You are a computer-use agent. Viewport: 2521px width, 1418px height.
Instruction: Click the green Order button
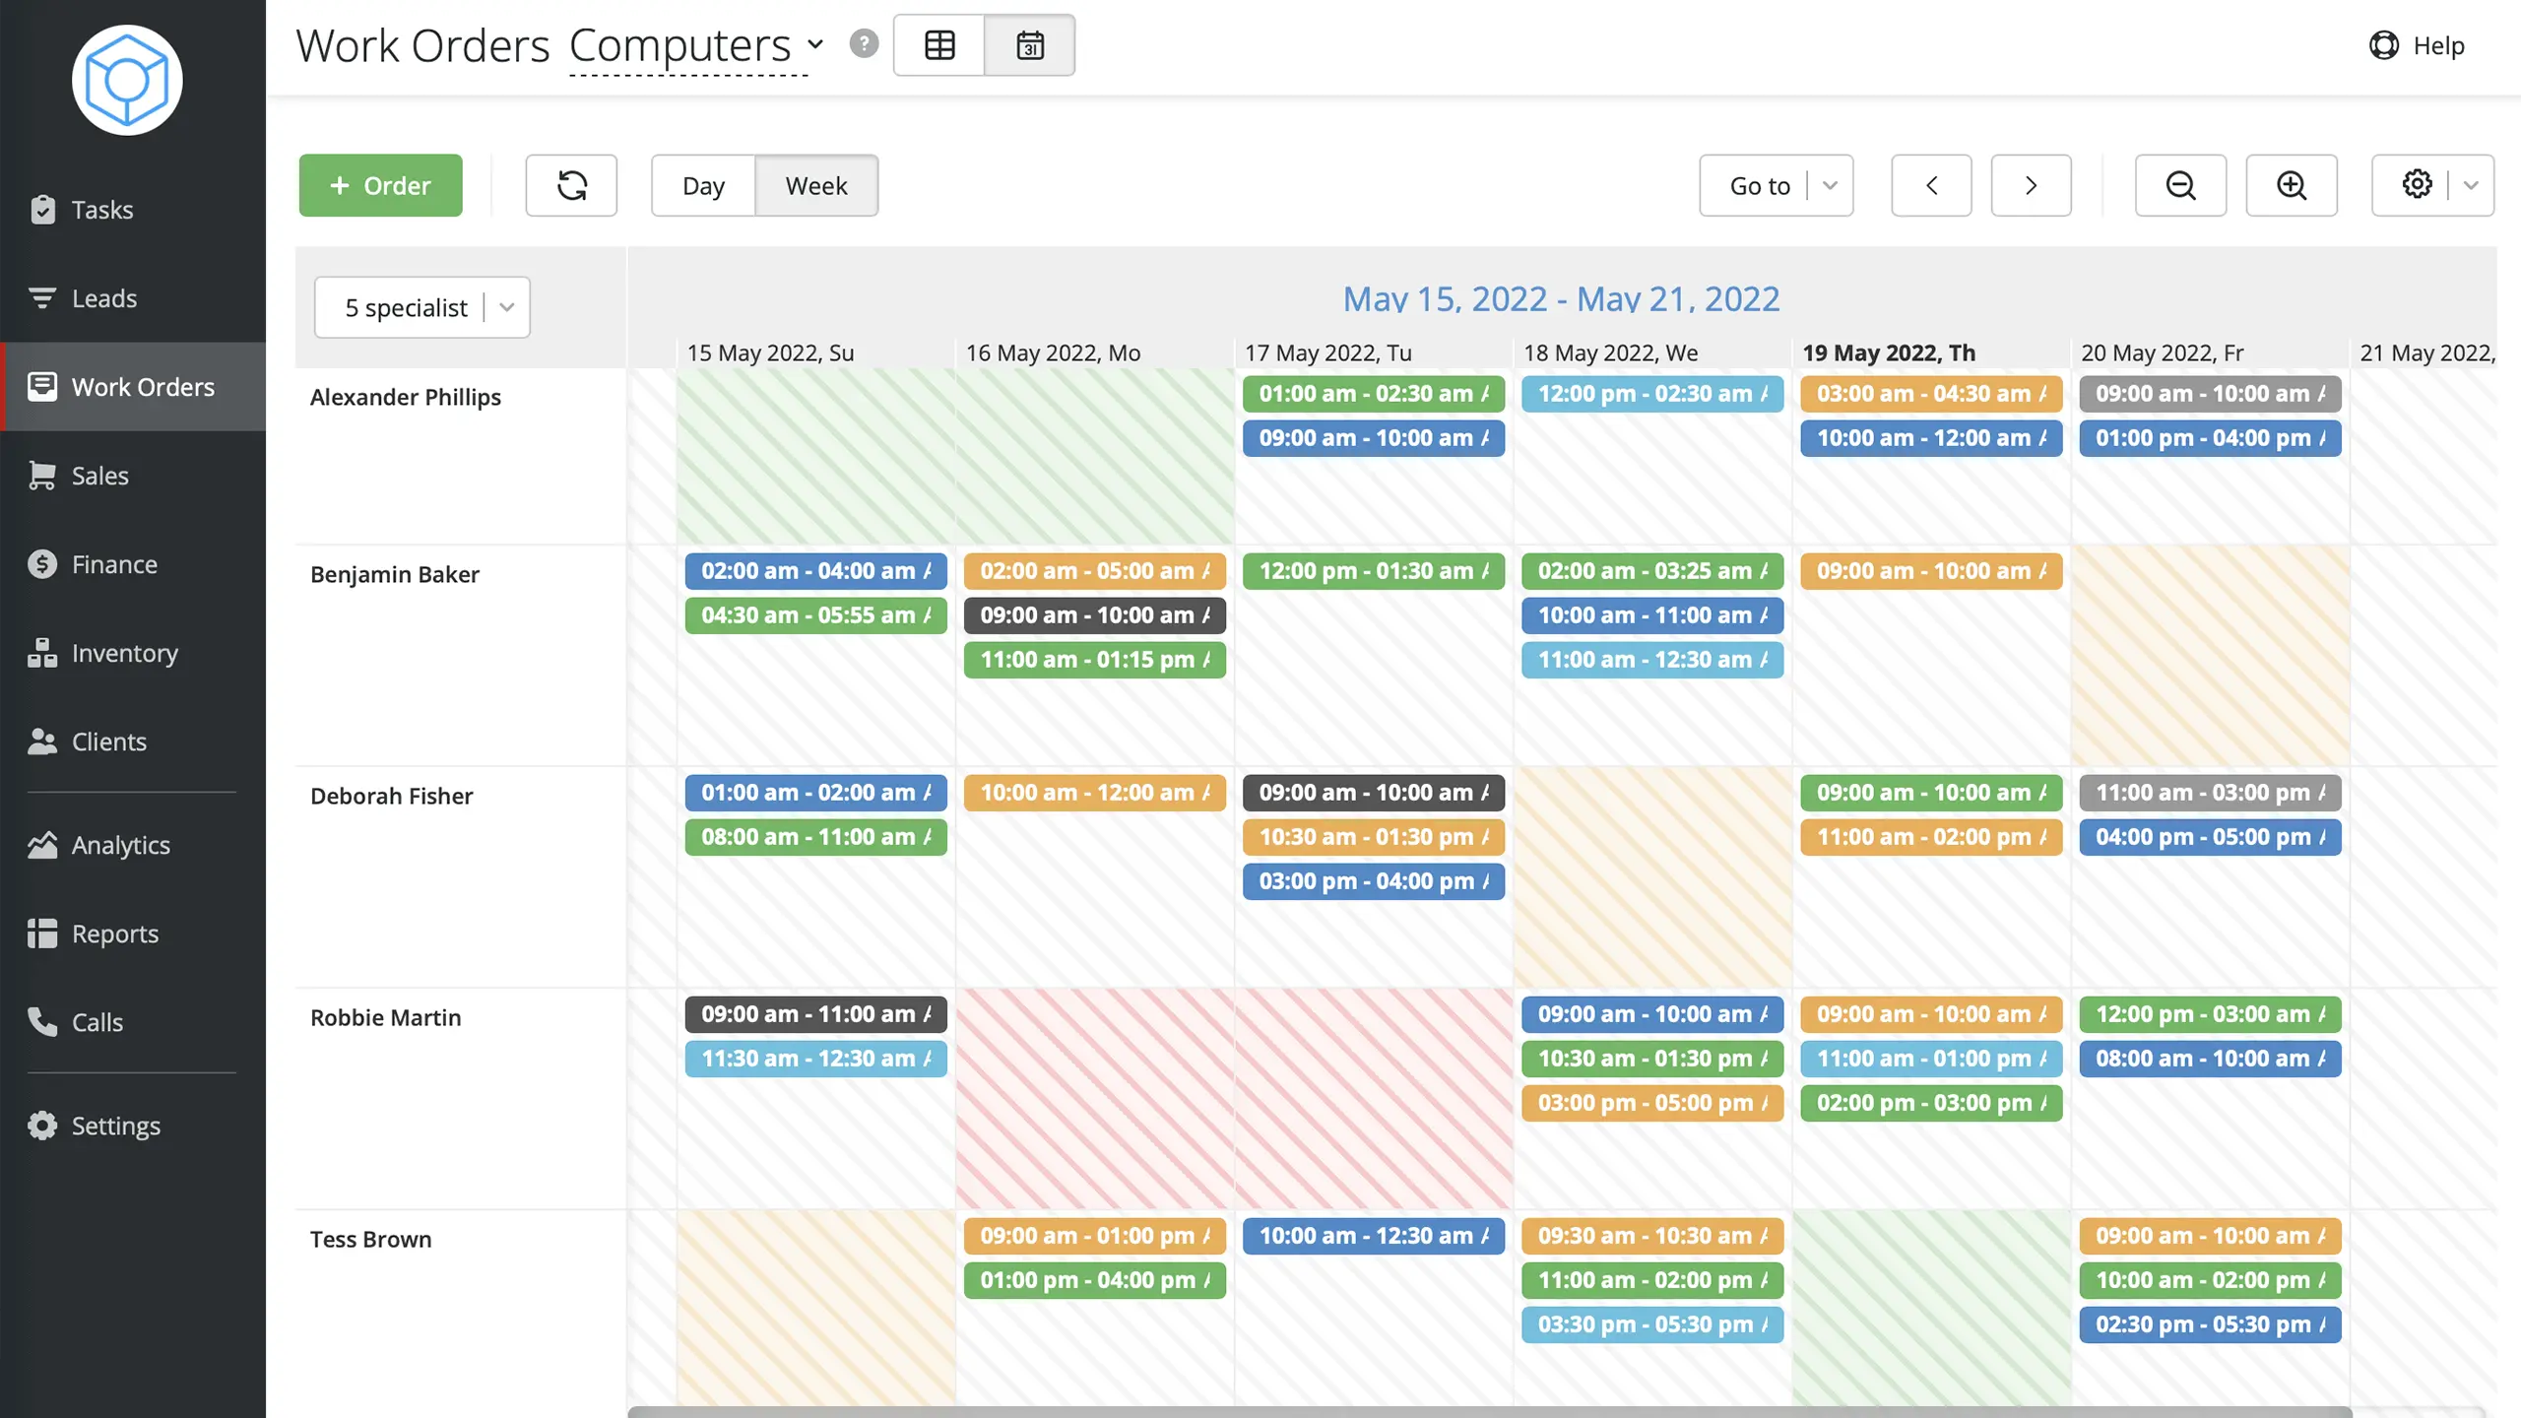[x=380, y=185]
